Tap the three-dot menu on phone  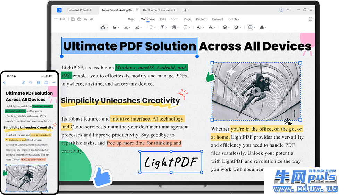(x=53, y=82)
